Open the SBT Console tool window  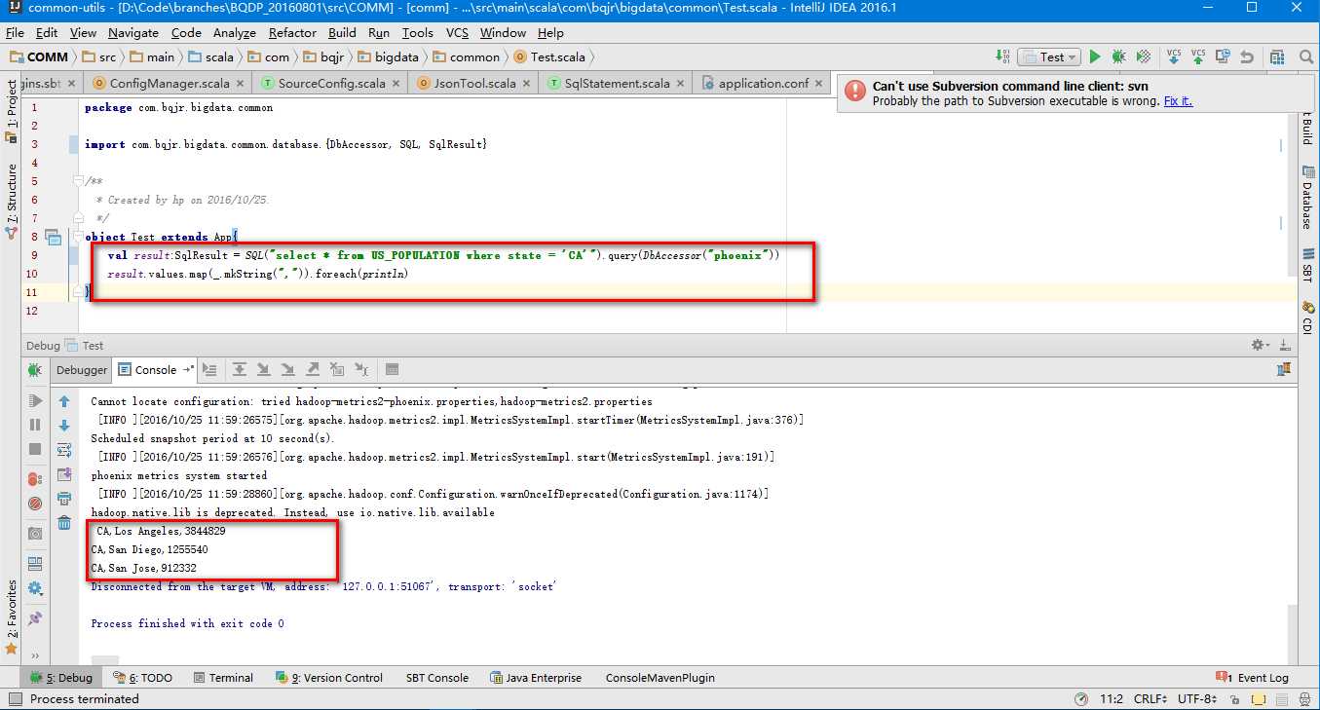tap(436, 678)
